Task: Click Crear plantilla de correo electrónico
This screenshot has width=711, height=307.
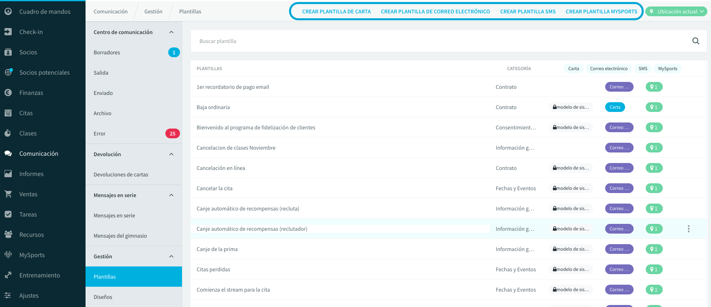Action: pyautogui.click(x=435, y=12)
